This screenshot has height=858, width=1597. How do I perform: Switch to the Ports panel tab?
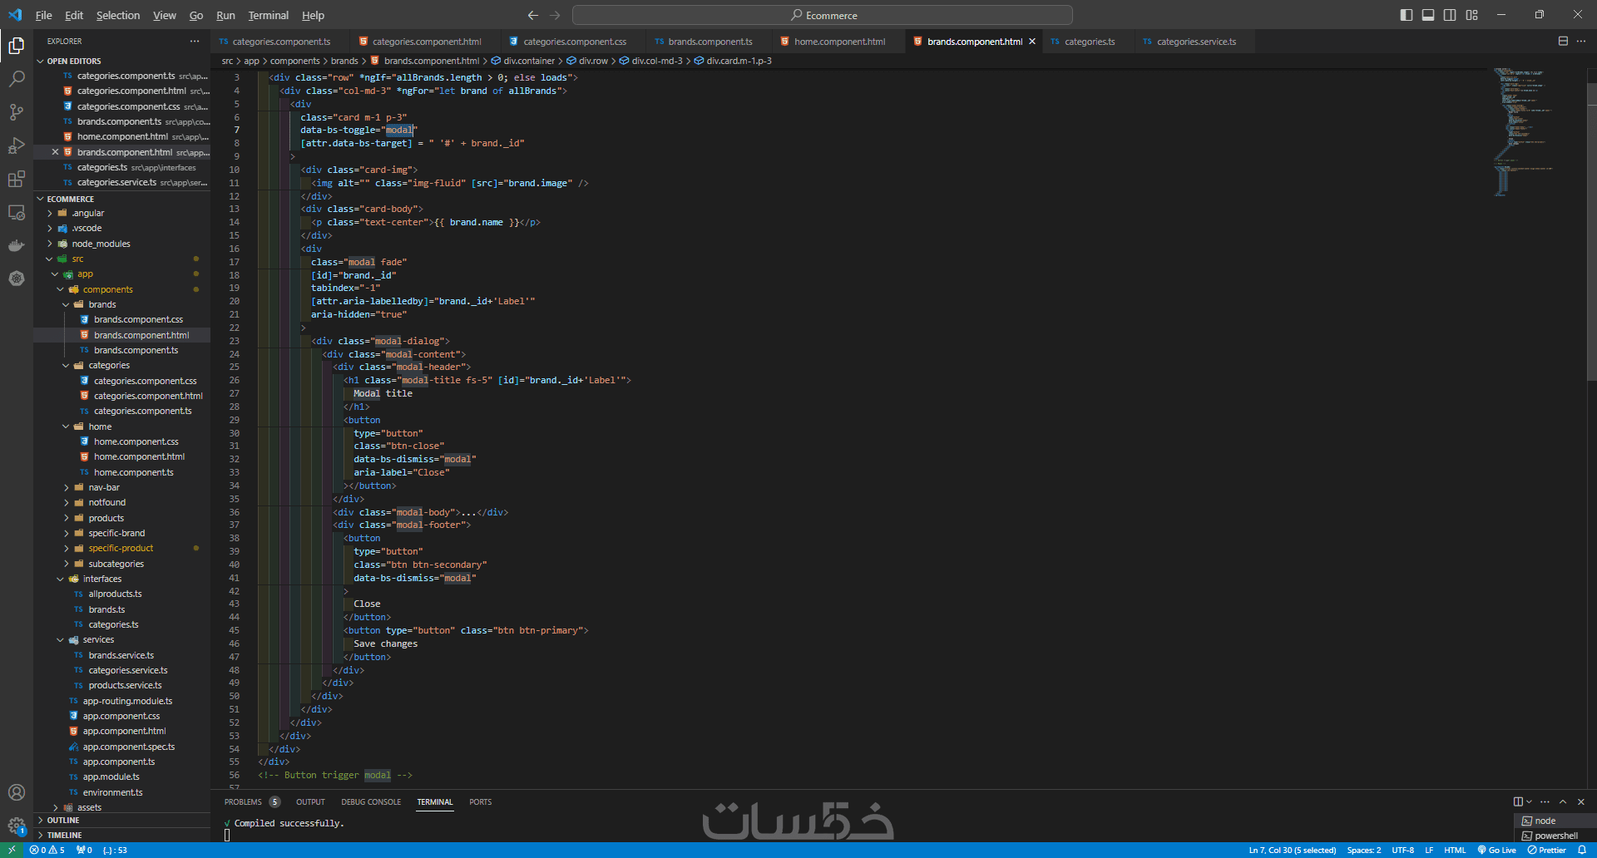(480, 801)
